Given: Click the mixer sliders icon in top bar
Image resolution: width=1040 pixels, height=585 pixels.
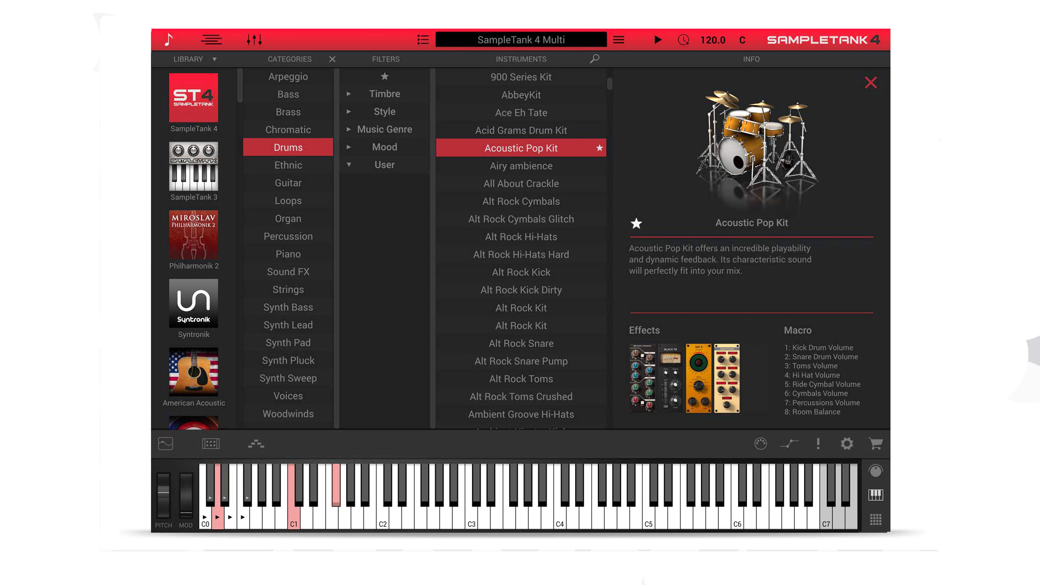Looking at the screenshot, I should click(x=254, y=39).
